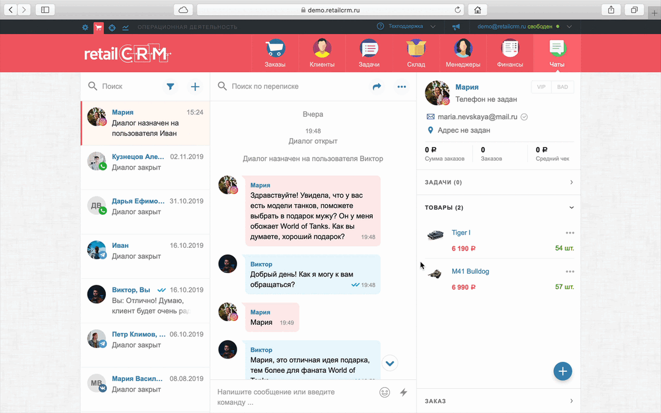
Task: Reassign dialog with the forward arrow
Action: point(377,86)
